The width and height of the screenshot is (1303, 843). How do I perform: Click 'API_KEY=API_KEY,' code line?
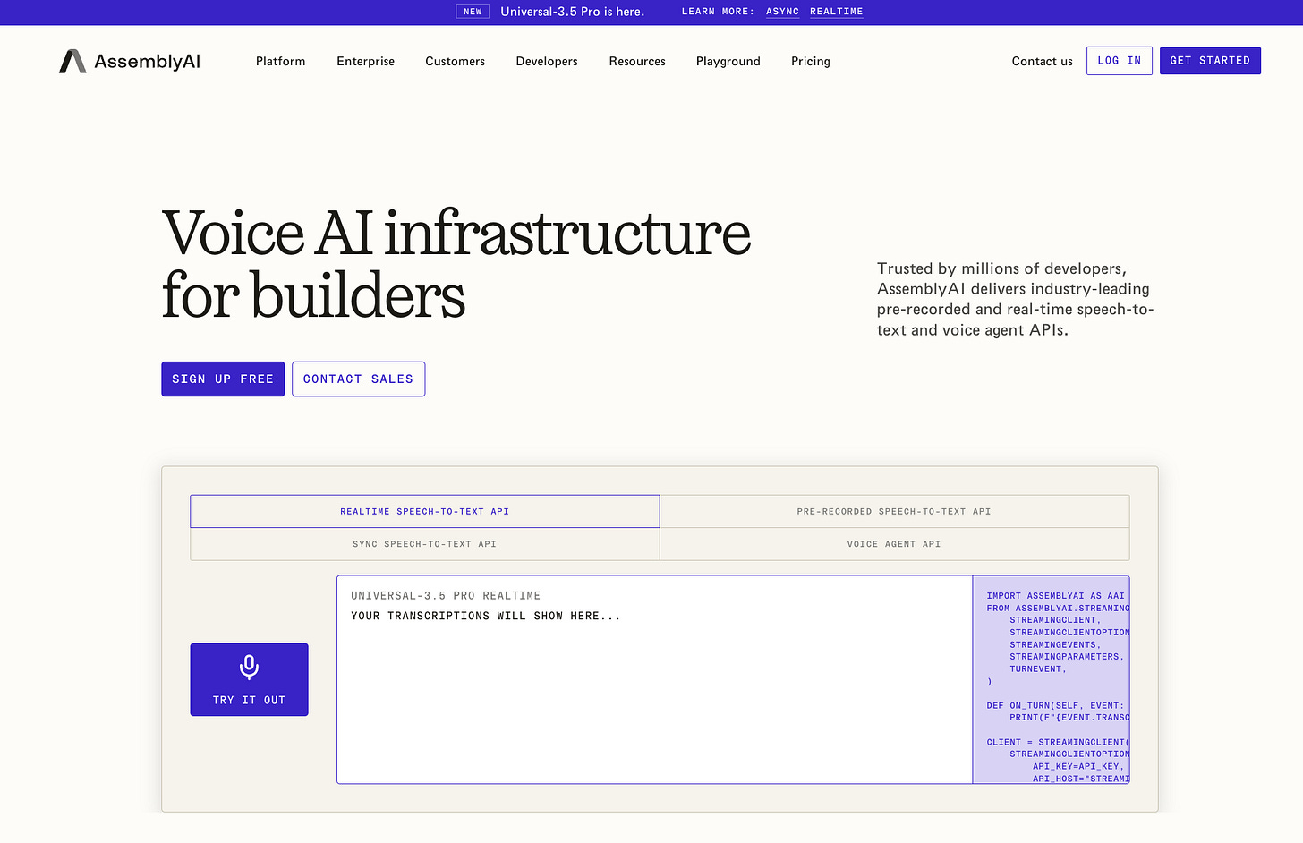pos(1077,766)
